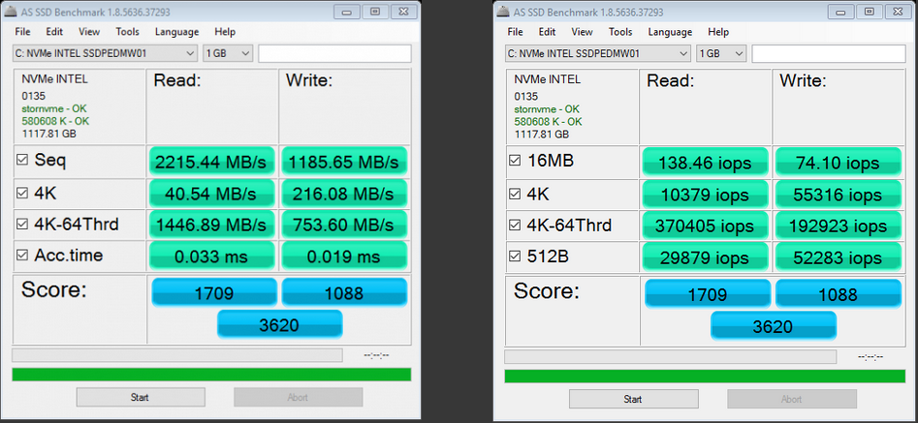This screenshot has width=918, height=423.
Task: Click the green progress bar in the iops window
Action: (x=704, y=376)
